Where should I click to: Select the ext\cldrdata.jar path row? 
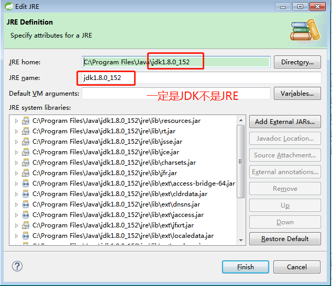[x=120, y=194]
